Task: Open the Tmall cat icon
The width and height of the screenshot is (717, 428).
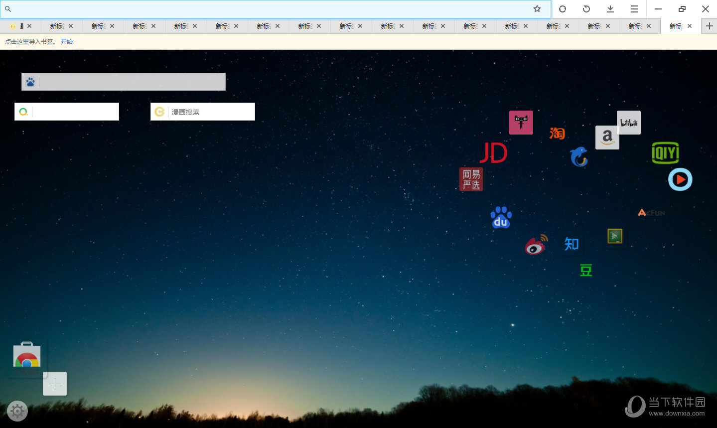Action: pos(521,123)
